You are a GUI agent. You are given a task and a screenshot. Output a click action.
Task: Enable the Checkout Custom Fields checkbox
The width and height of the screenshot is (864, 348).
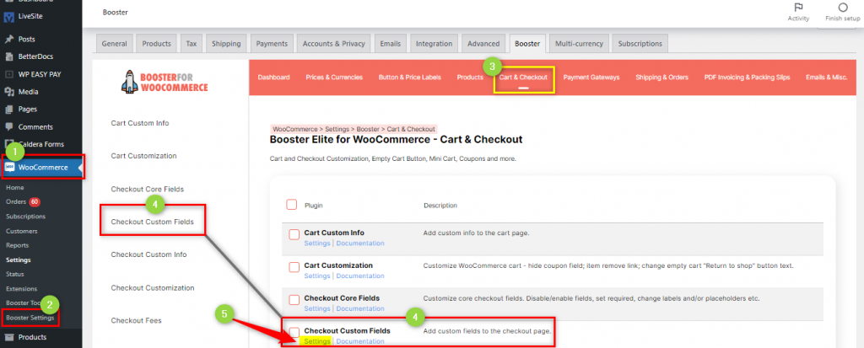[294, 333]
